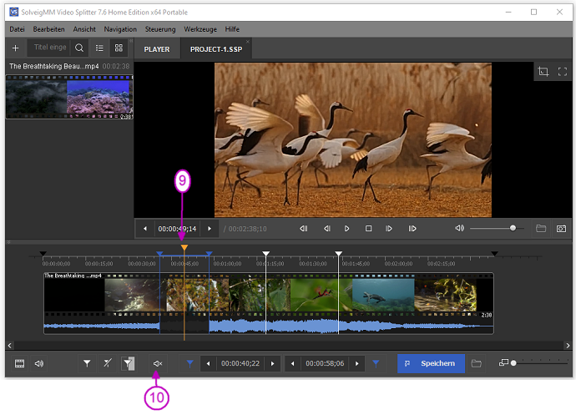Close the PROJECT-1.SSP tab
This screenshot has width=576, height=415.
(x=248, y=42)
